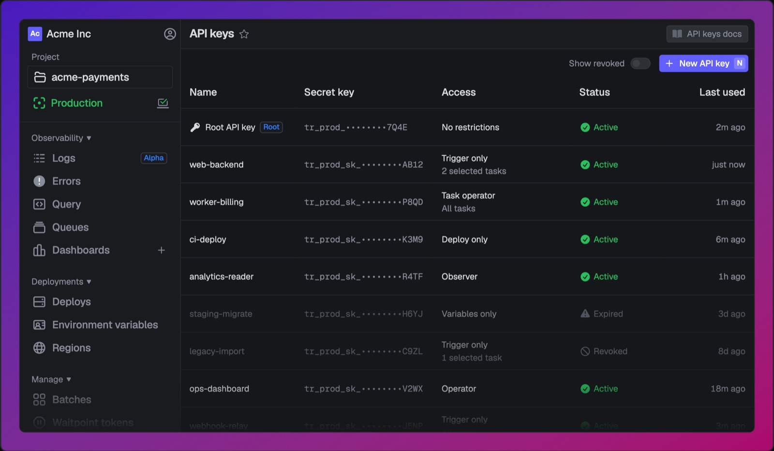The height and width of the screenshot is (451, 774).
Task: Click the Query code icon
Action: [39, 204]
